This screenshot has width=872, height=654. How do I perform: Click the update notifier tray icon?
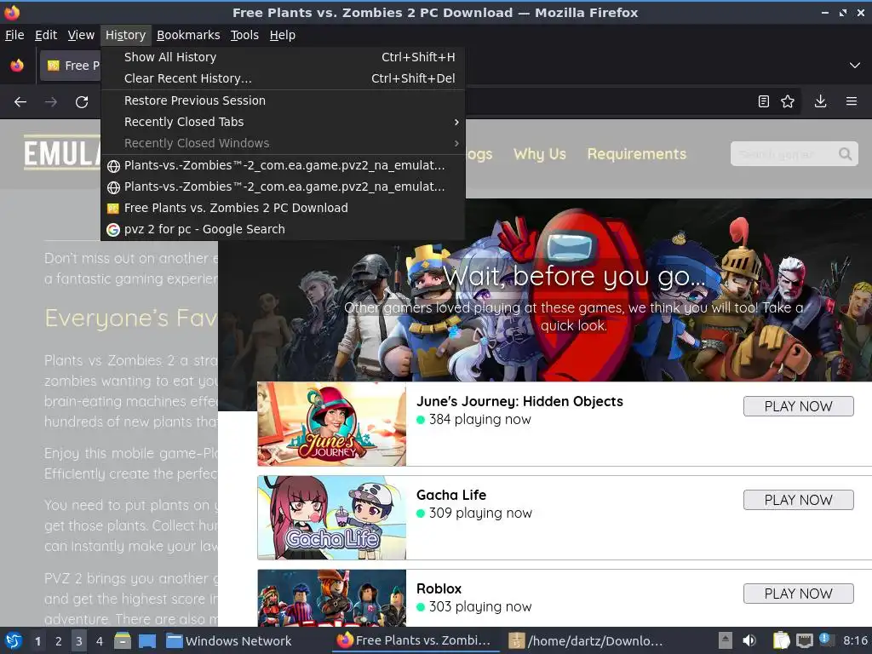(826, 640)
